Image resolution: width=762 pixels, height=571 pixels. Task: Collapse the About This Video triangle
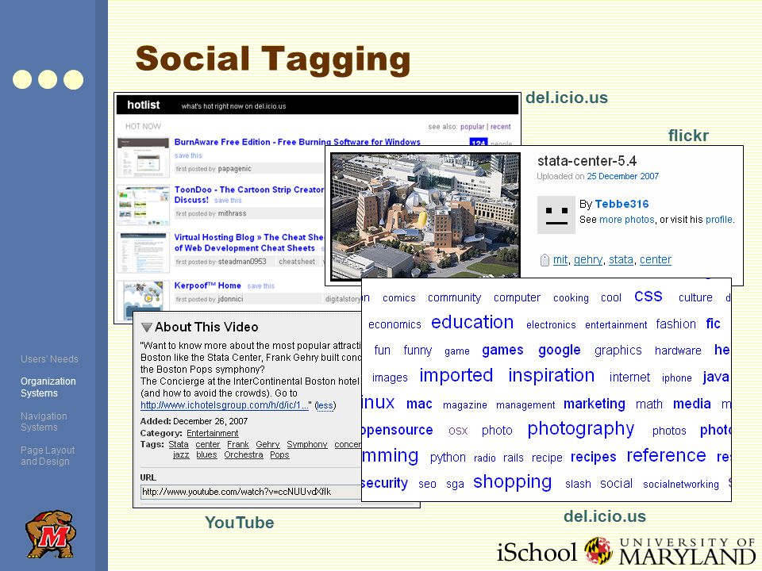[x=146, y=328]
